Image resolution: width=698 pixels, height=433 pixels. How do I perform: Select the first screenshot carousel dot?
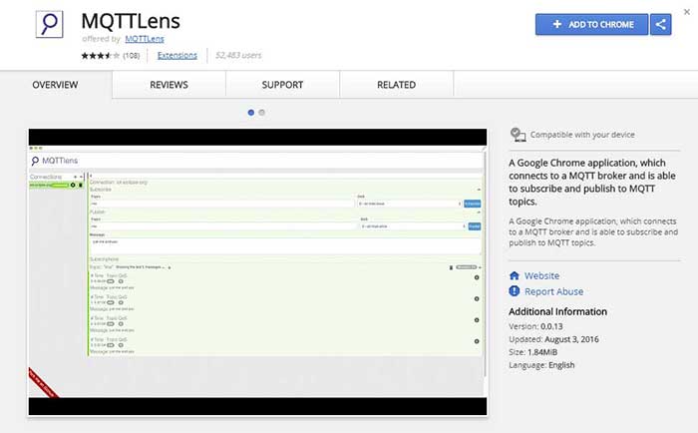point(251,113)
